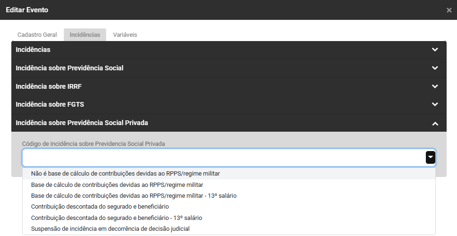Collapse Incidência sobre Previdência Social Privada chevron

coord(435,123)
